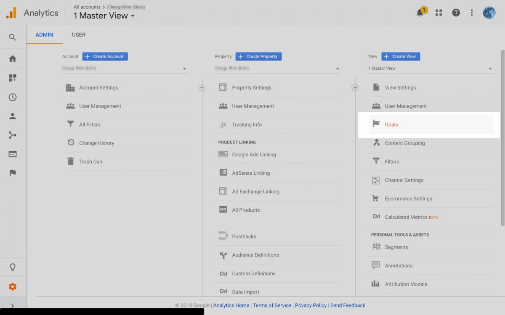Click arrow between Property and View columns

coord(355,87)
